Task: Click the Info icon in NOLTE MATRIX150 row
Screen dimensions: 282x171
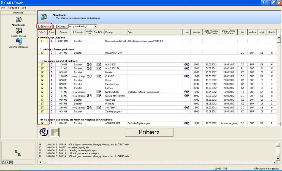Action: pos(187,96)
